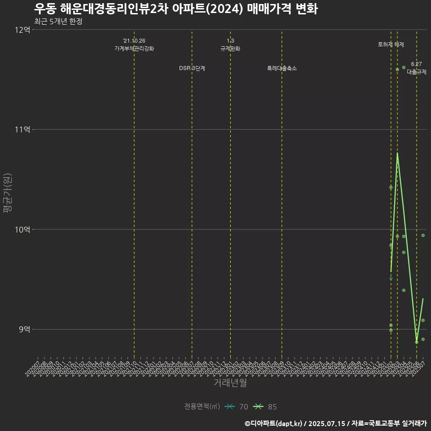Click the green data point near 10.7억 peak

point(397,154)
